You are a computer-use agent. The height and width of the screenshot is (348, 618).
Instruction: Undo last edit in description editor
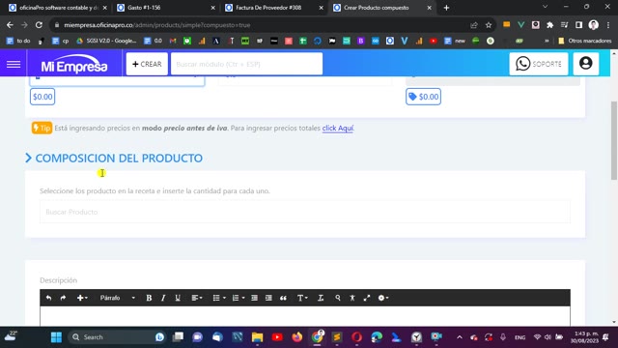[48, 298]
